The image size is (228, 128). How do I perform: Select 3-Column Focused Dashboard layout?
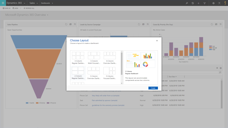pos(110,73)
